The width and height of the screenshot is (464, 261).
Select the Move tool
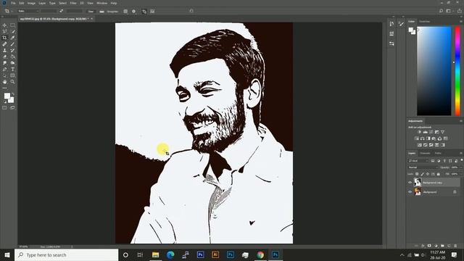coord(5,25)
